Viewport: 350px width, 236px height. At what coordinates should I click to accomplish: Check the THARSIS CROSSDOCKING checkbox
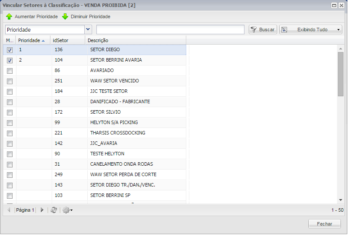(x=10, y=133)
